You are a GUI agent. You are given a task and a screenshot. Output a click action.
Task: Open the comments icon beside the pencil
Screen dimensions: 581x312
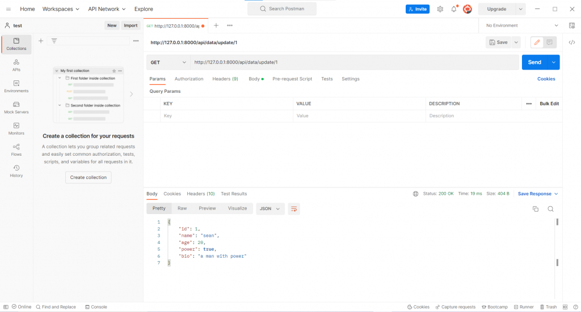tap(549, 42)
